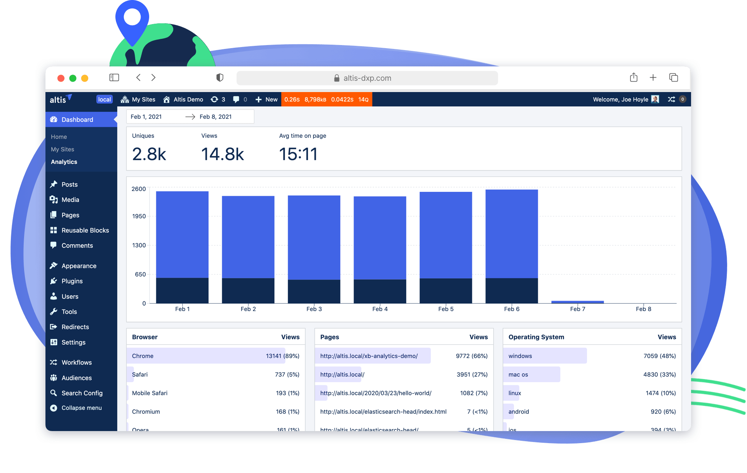Open the Search Config magnifier icon

point(54,393)
